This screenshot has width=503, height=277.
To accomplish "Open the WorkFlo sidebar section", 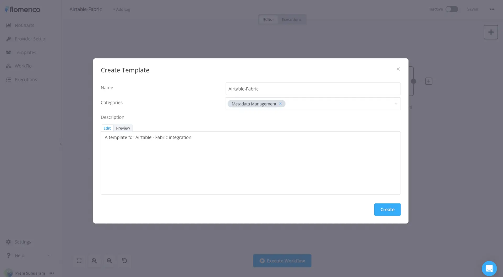I will pos(19,66).
